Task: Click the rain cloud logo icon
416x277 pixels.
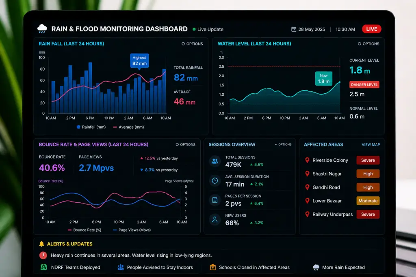Action: (x=42, y=29)
